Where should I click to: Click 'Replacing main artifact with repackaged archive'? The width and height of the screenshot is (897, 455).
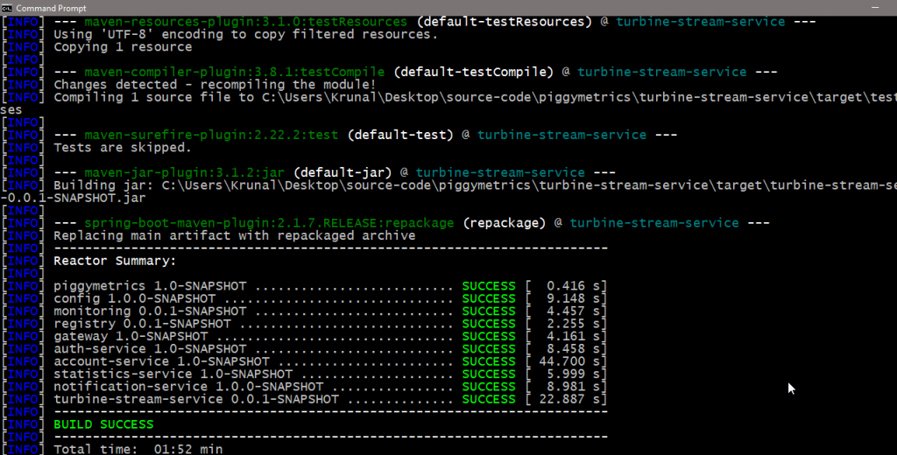235,235
